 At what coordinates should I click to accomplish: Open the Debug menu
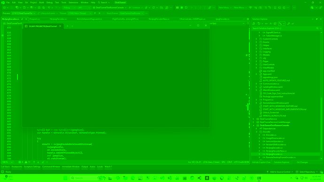pos(49,2)
